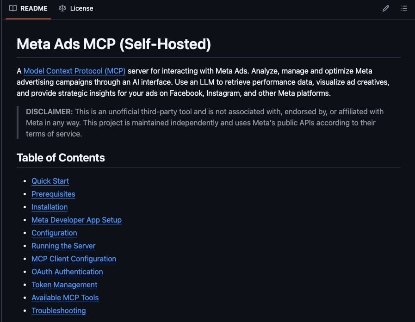Switch to the README tab
The image size is (415, 322).
click(28, 8)
